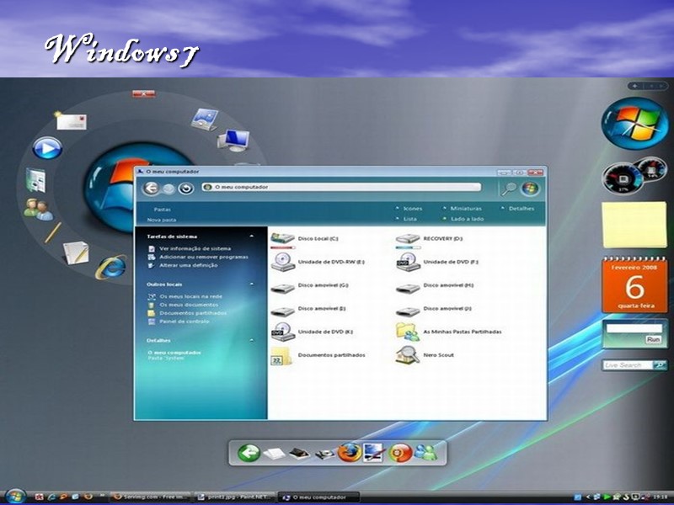Screen dimensions: 674x505
Task: Click the orange Fevereiro 2008 calendar gadget
Action: pyautogui.click(x=635, y=284)
